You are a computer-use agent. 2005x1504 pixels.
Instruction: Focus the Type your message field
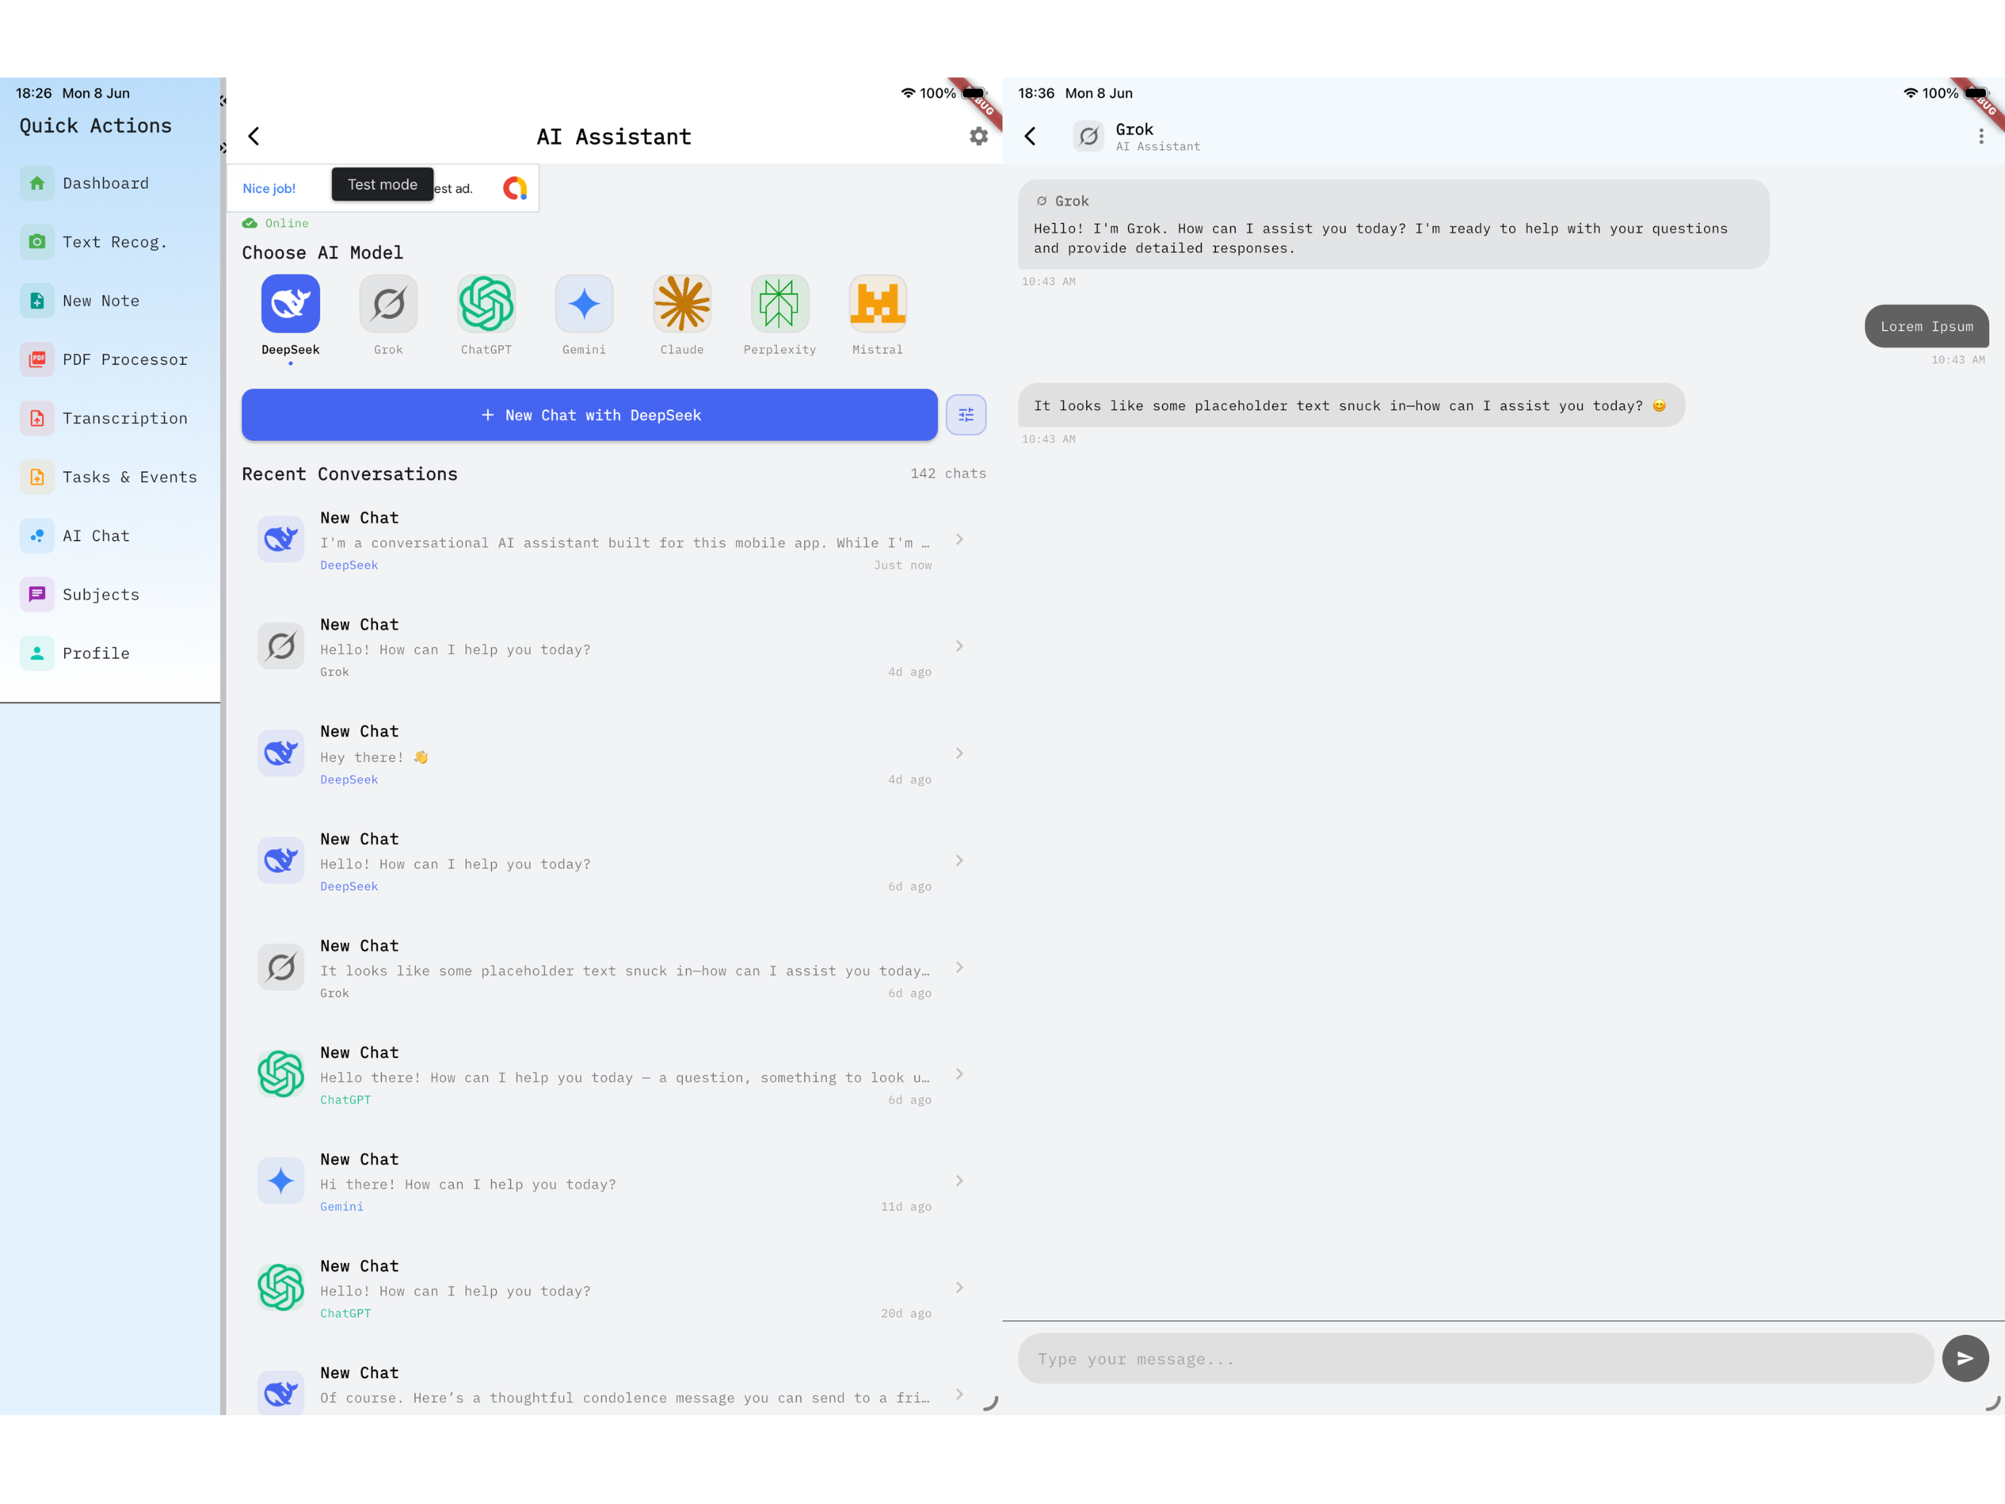pos(1475,1358)
